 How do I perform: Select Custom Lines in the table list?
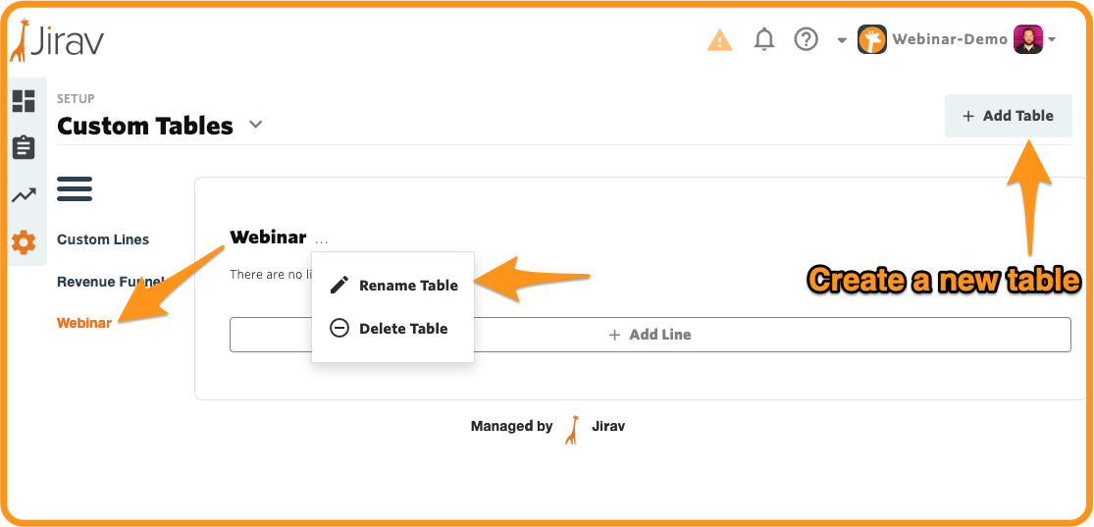(103, 239)
